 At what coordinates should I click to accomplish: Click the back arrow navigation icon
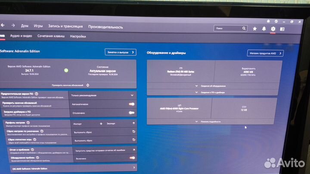(x=2, y=25)
